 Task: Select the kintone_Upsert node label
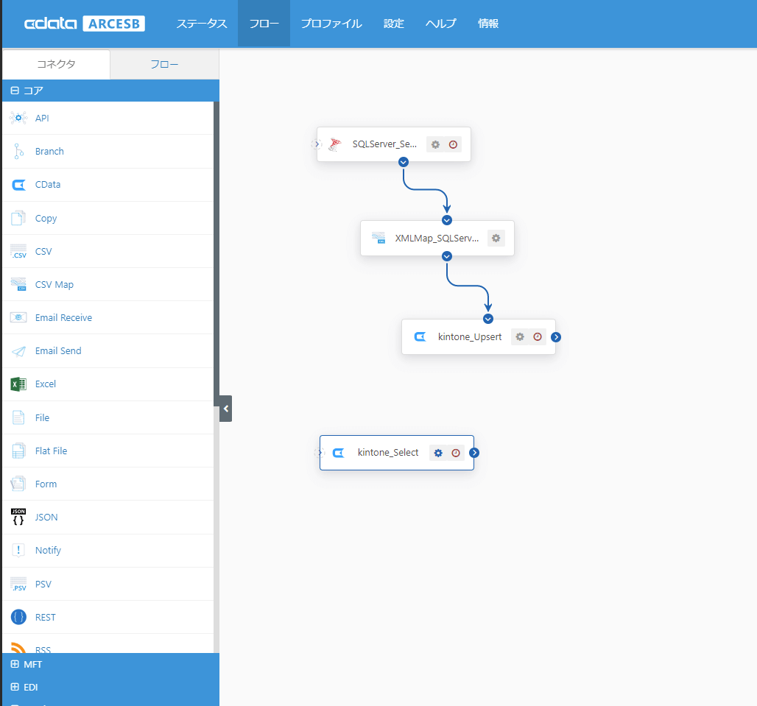click(x=470, y=337)
